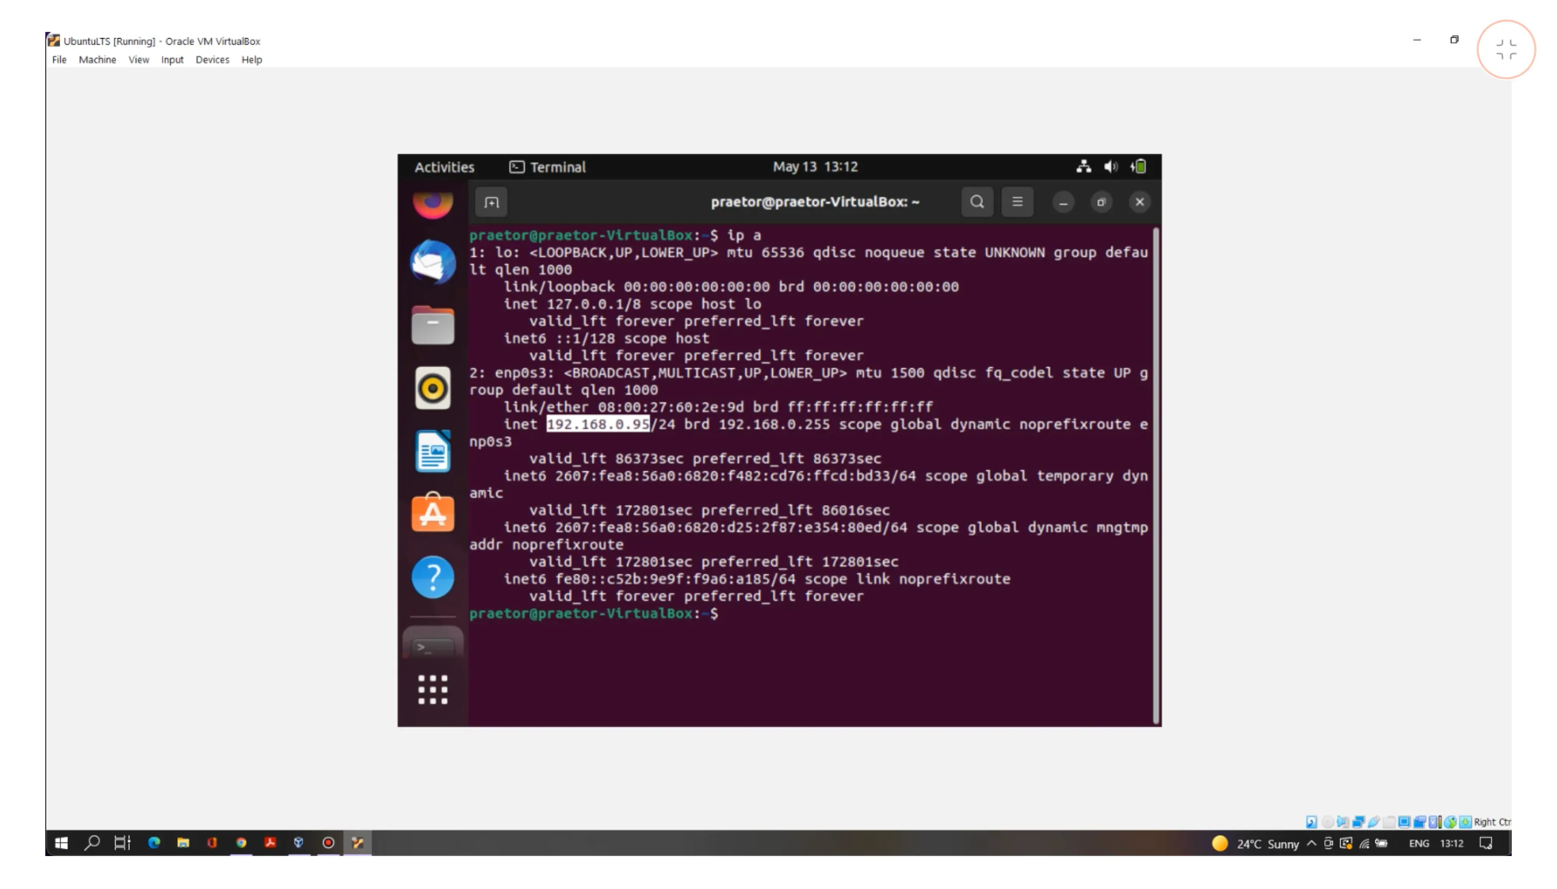The height and width of the screenshot is (889, 1557).
Task: Open Thunderbird mail from the dock
Action: click(432, 263)
